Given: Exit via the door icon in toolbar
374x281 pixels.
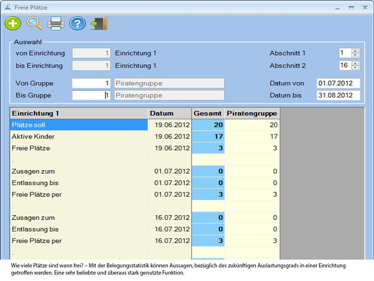Looking at the screenshot, I should click(99, 23).
